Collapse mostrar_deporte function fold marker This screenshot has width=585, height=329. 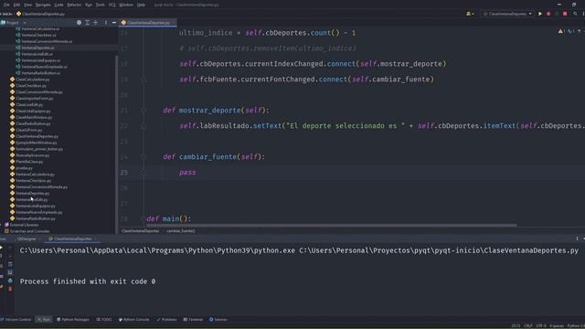[144, 111]
